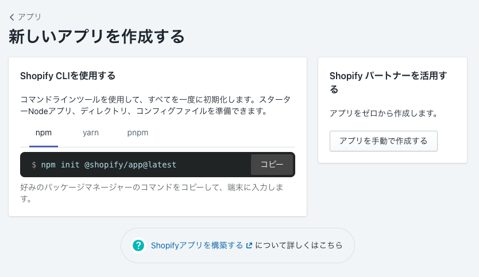Click the blue underline beneath the npm tab

44,146
